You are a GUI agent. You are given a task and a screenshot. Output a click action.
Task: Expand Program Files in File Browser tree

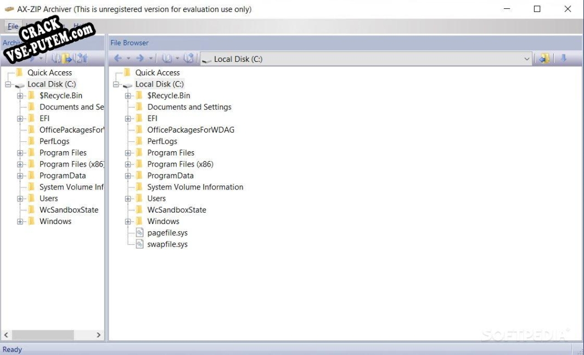pyautogui.click(x=128, y=153)
